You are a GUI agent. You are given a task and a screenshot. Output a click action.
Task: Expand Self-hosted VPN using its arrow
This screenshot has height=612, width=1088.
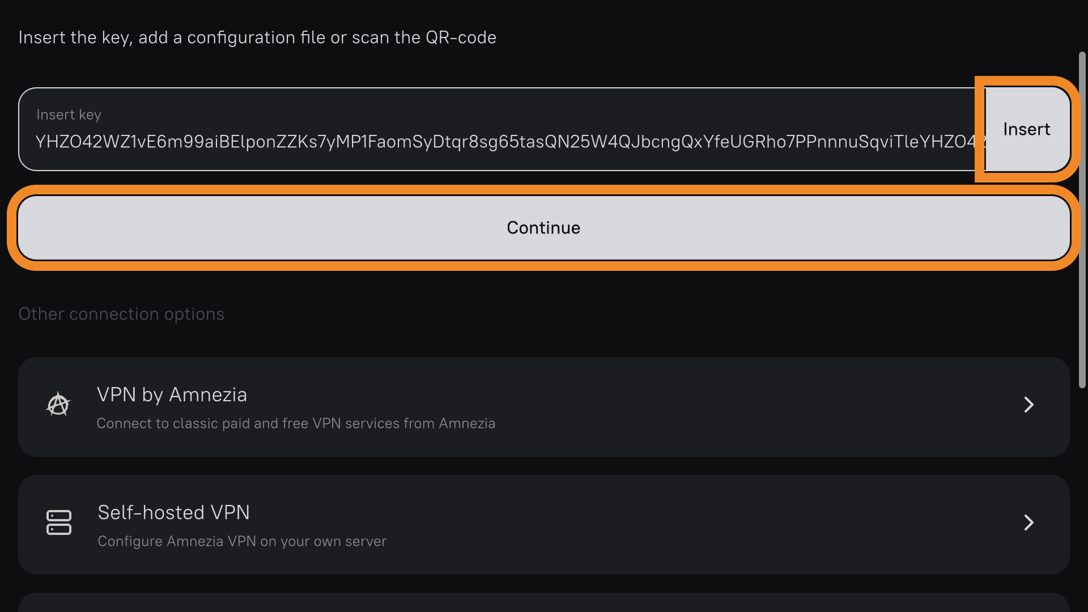[1028, 522]
